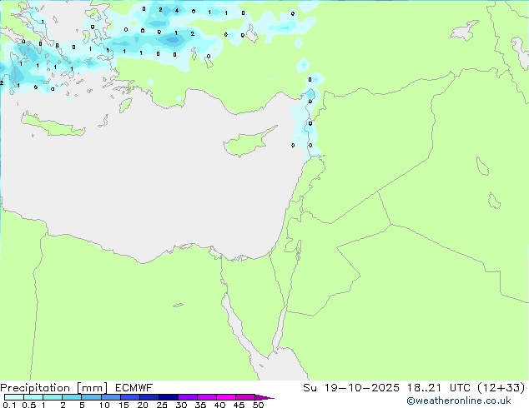The width and height of the screenshot is (529, 408).
Task: Select the legend swatch between 5 and 10 mm
Action: 92,397
